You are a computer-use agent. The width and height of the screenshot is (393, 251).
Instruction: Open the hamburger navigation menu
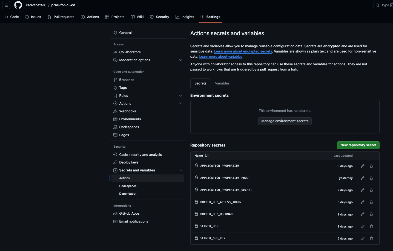6,5
